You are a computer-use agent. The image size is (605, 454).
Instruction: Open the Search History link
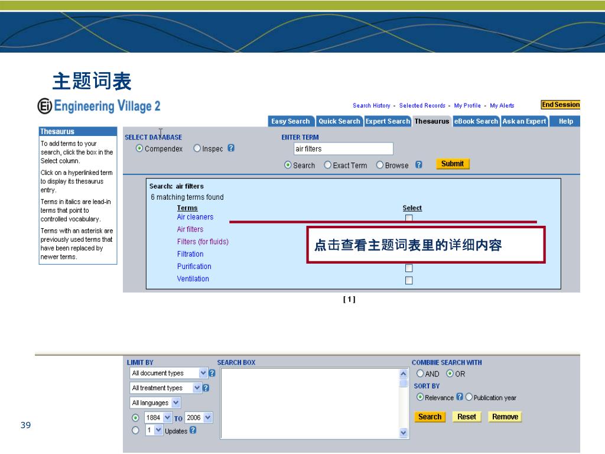point(371,105)
